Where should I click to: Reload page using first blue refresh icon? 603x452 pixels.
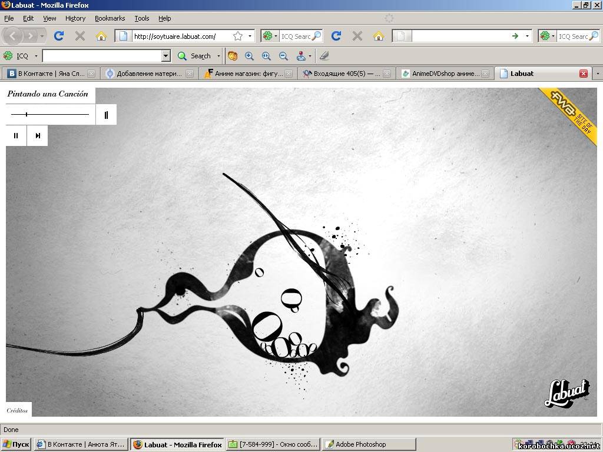(58, 36)
